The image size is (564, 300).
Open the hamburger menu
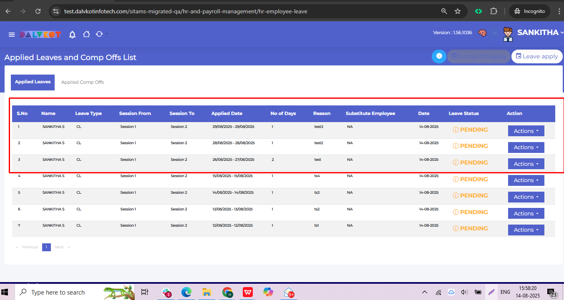coord(12,34)
